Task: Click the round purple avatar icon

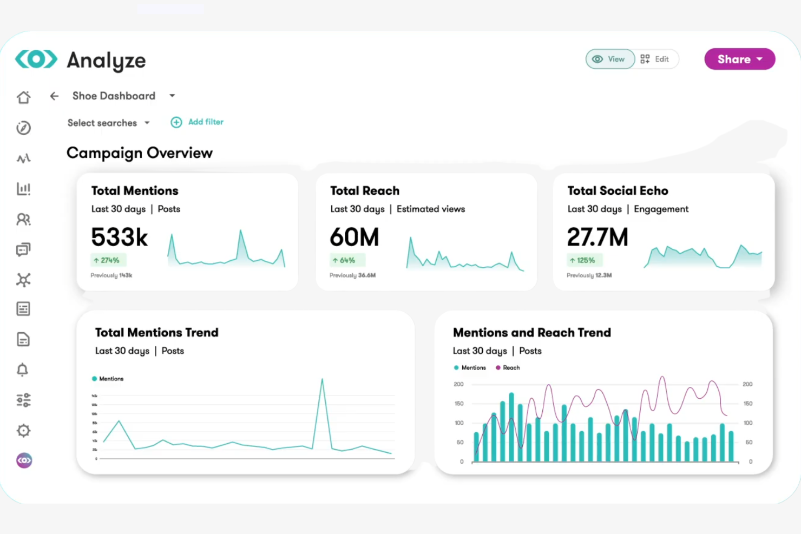Action: 24,460
